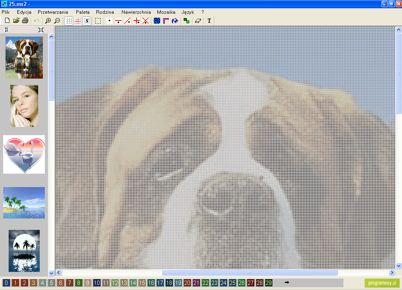
Task: Sort thumbnails with the A-Z icon
Action: [7, 30]
